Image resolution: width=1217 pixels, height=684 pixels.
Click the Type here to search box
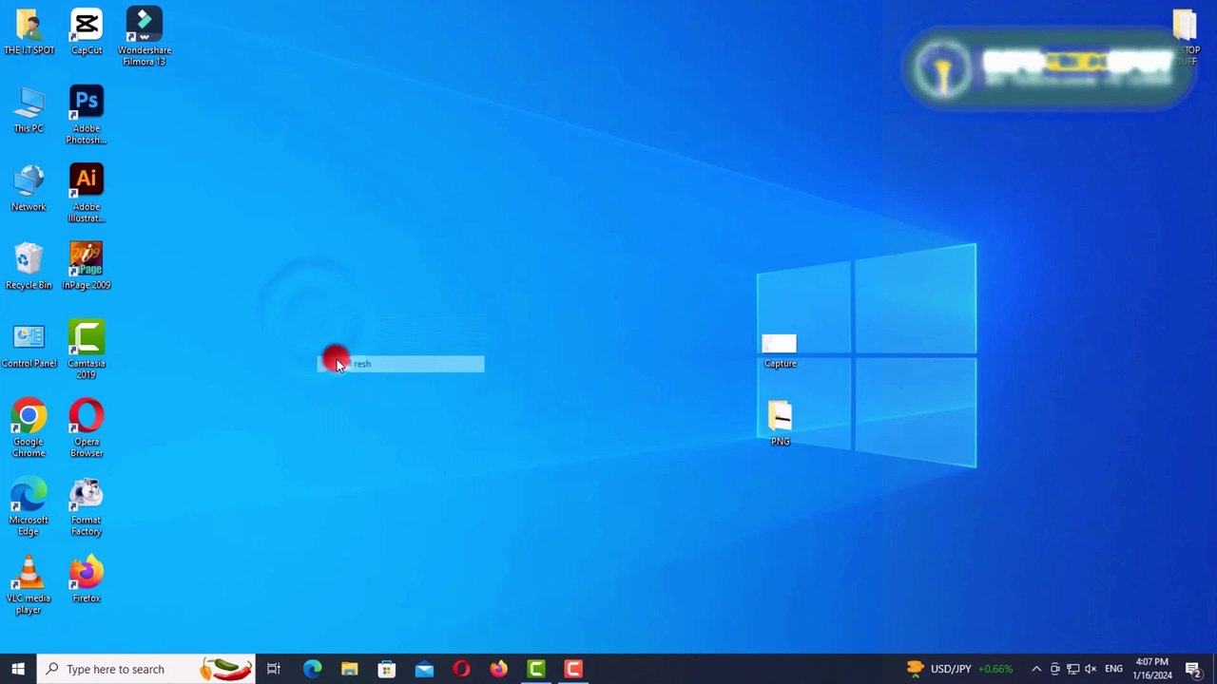point(145,669)
